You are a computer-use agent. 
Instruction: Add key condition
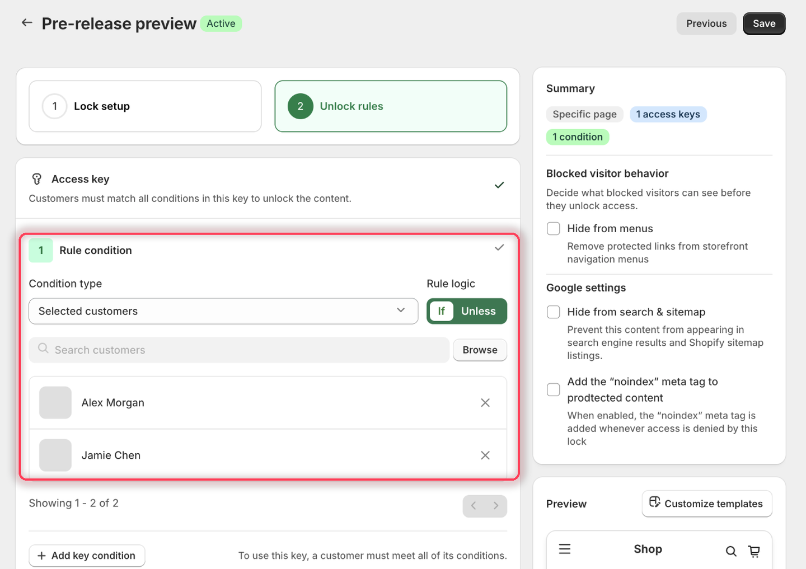pyautogui.click(x=87, y=556)
